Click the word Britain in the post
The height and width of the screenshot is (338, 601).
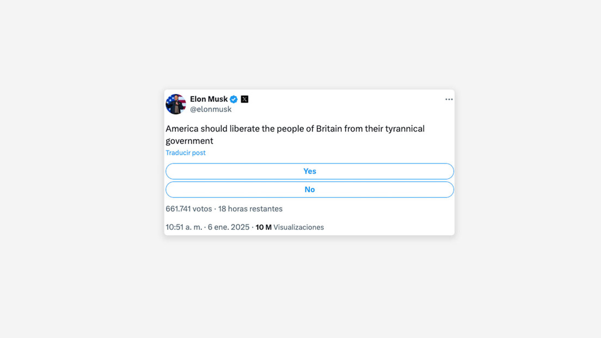329,129
